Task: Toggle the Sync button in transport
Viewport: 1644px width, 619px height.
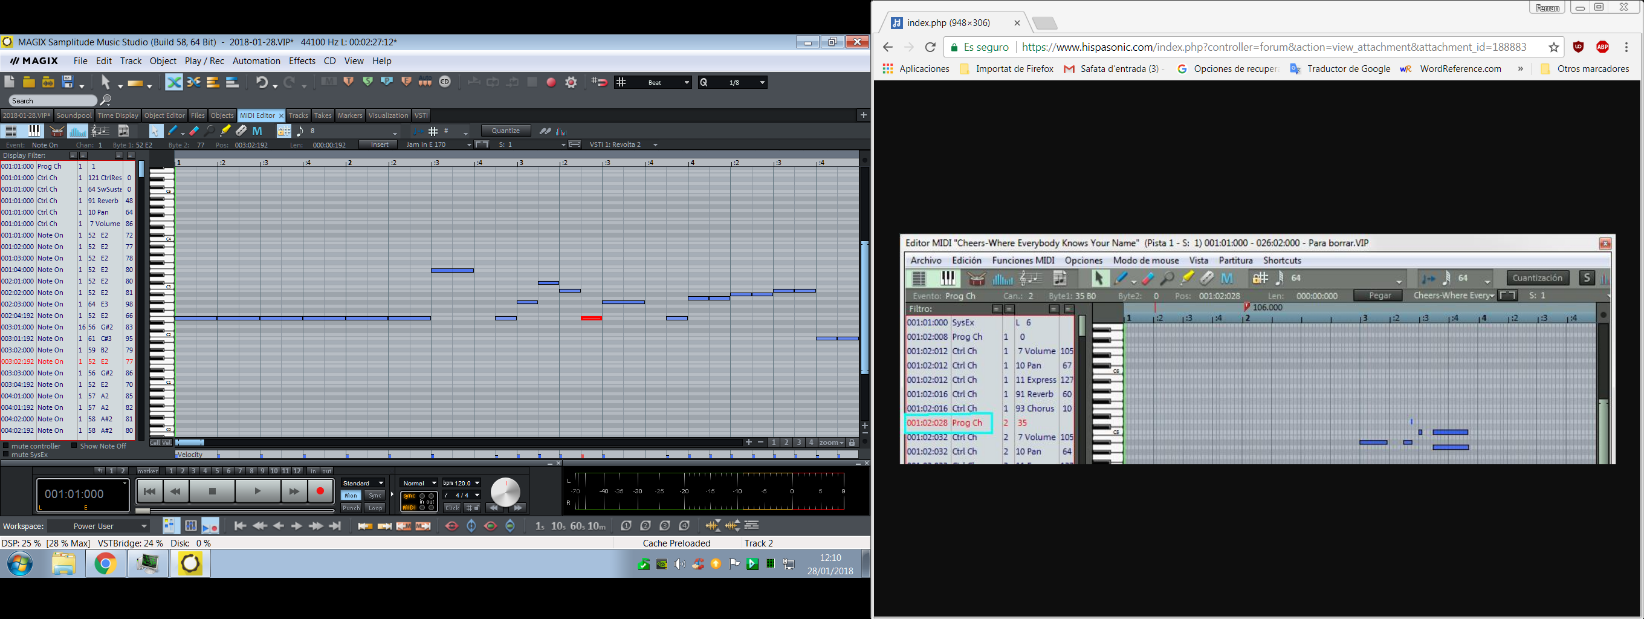Action: [375, 495]
